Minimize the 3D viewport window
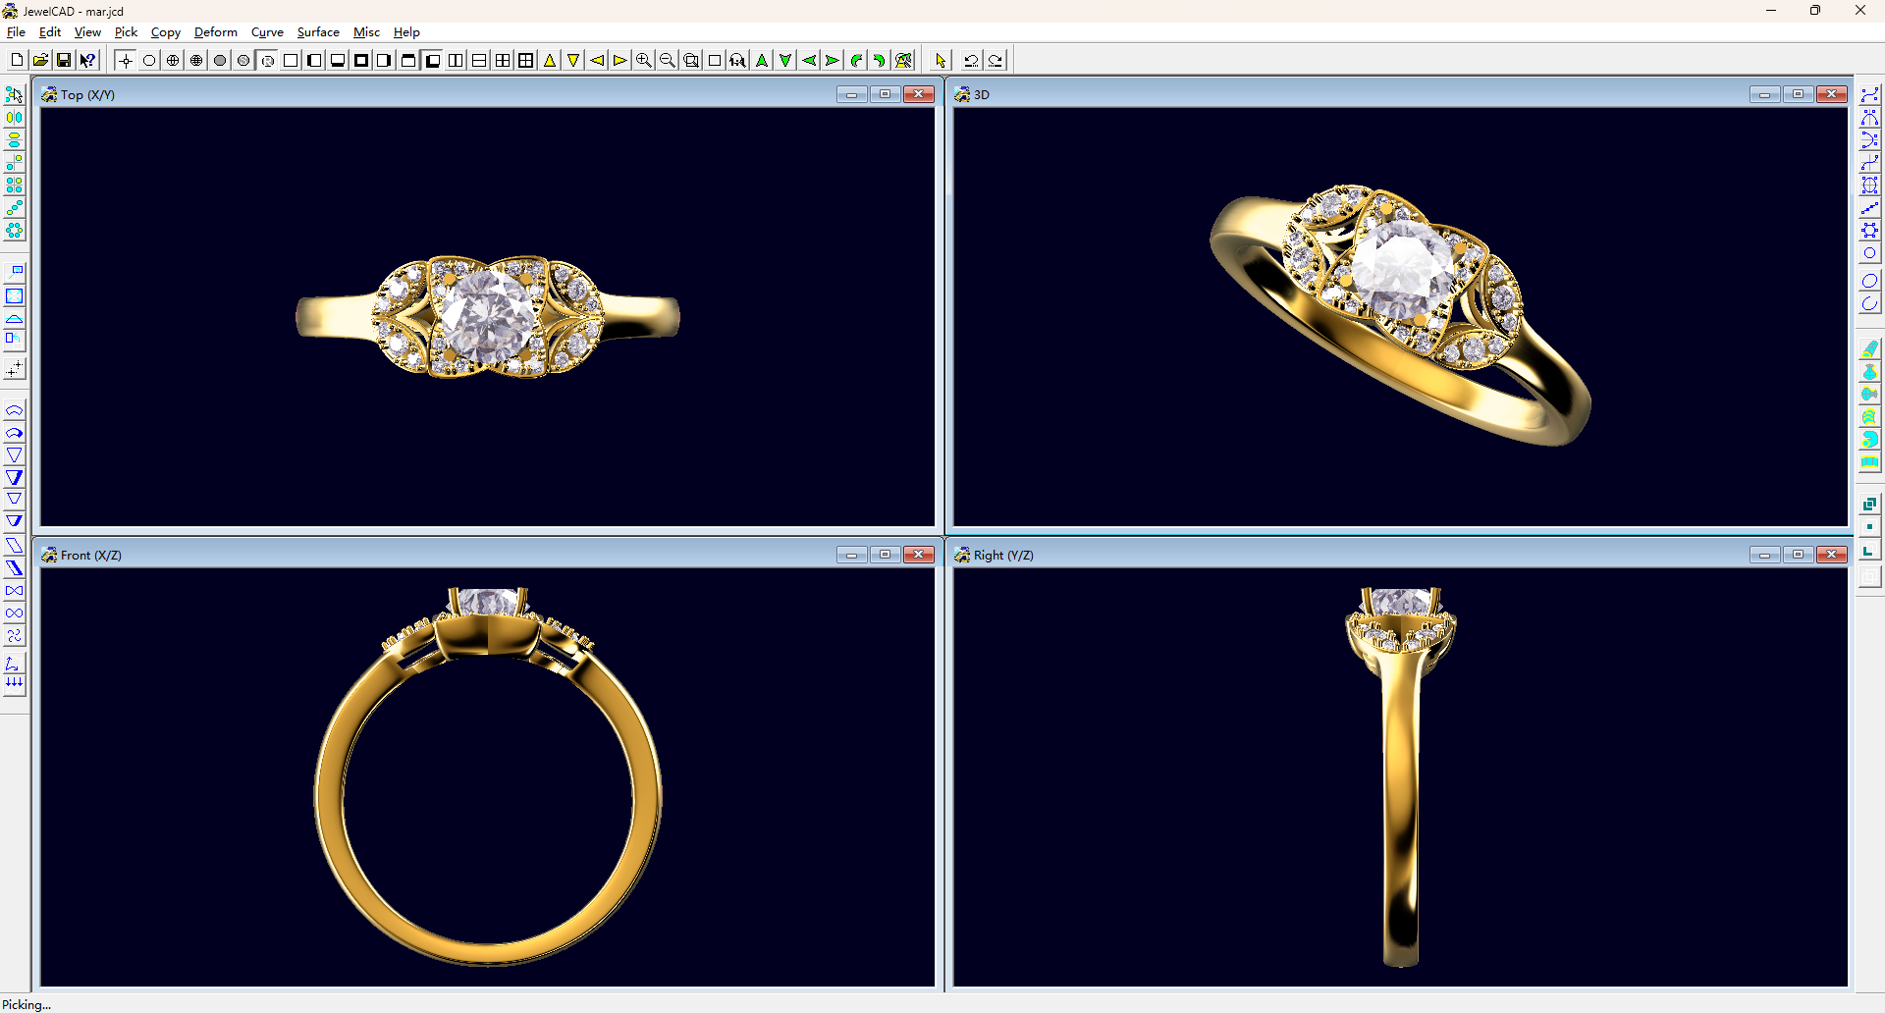Image resolution: width=1885 pixels, height=1013 pixels. pos(1764,94)
